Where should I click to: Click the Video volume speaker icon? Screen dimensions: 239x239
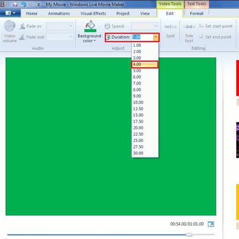10,26
